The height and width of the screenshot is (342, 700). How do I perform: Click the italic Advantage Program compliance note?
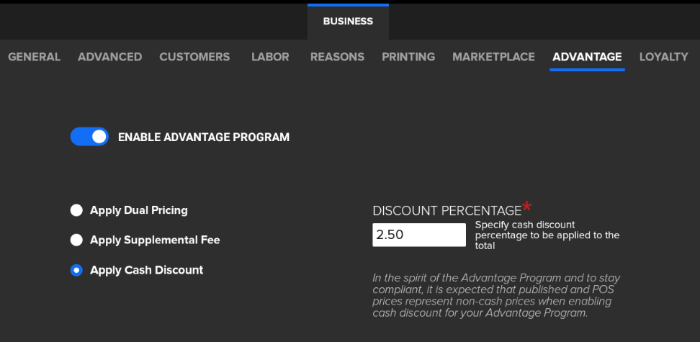pos(496,295)
